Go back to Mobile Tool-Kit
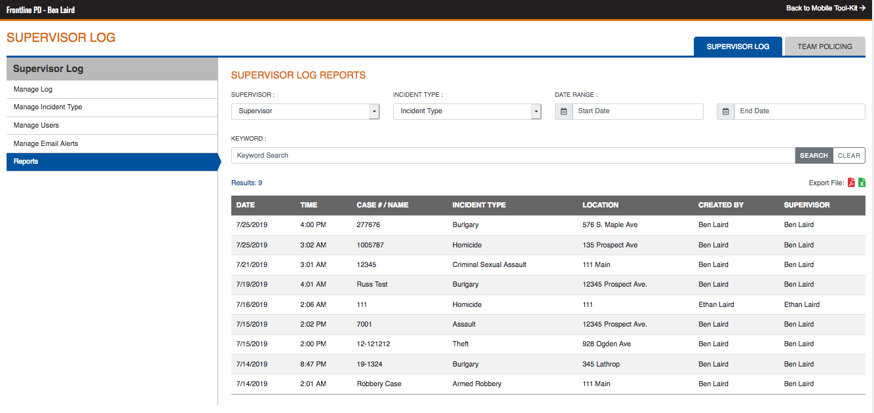The height and width of the screenshot is (413, 874). (826, 9)
